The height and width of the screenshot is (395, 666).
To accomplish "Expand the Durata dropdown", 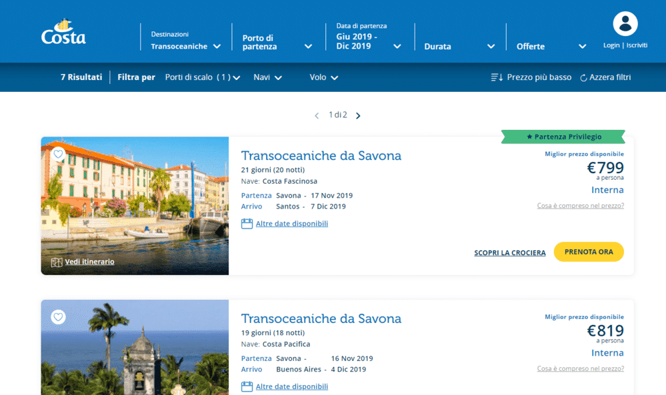I will (x=459, y=47).
